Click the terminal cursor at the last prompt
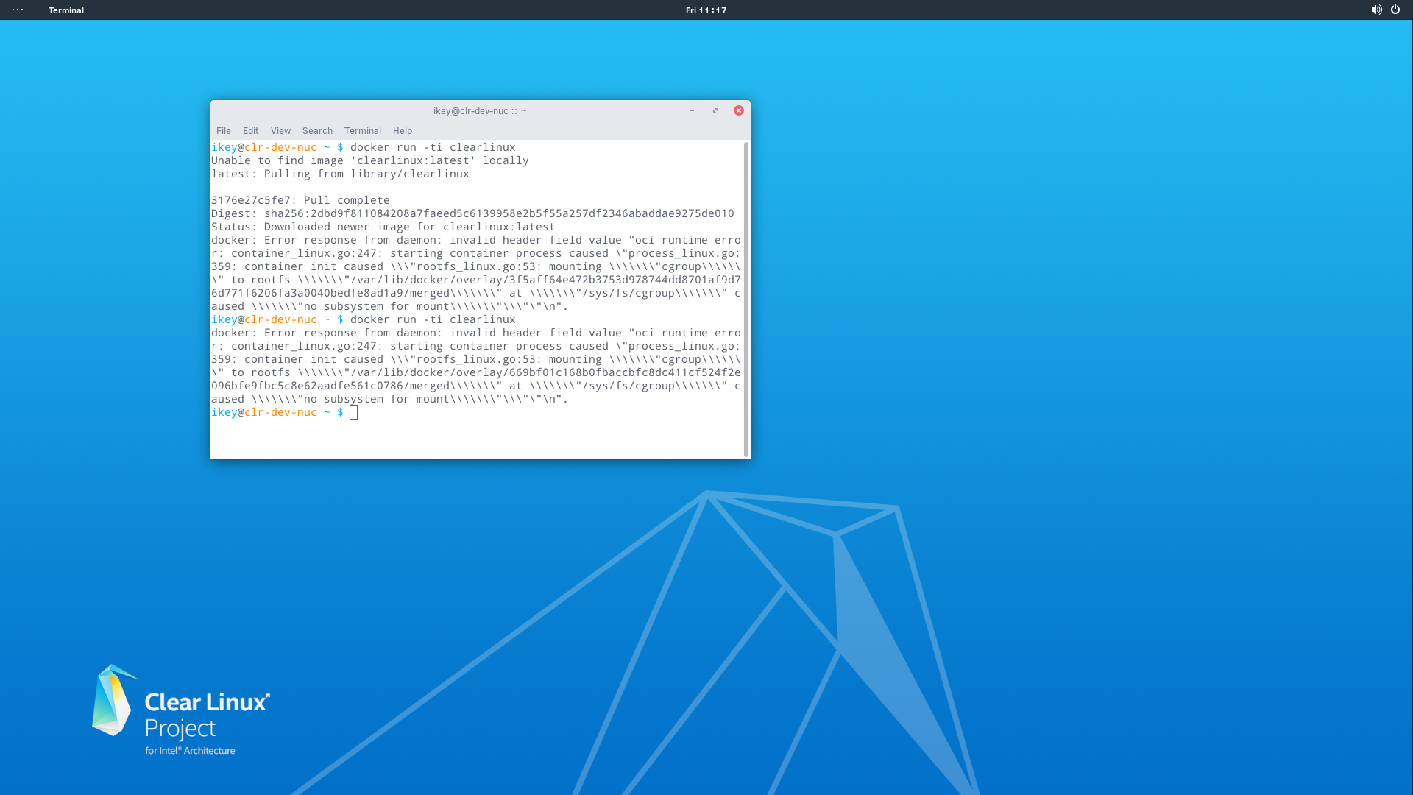The image size is (1413, 795). coord(354,412)
